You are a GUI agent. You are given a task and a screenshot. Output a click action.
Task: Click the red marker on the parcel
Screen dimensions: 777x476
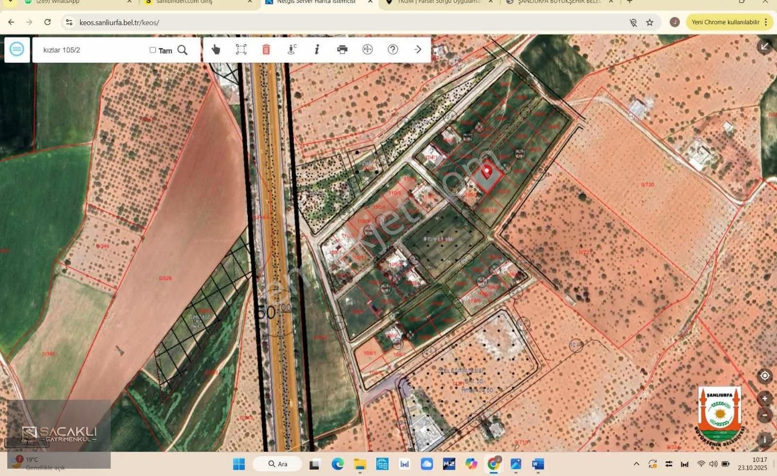[x=487, y=171]
